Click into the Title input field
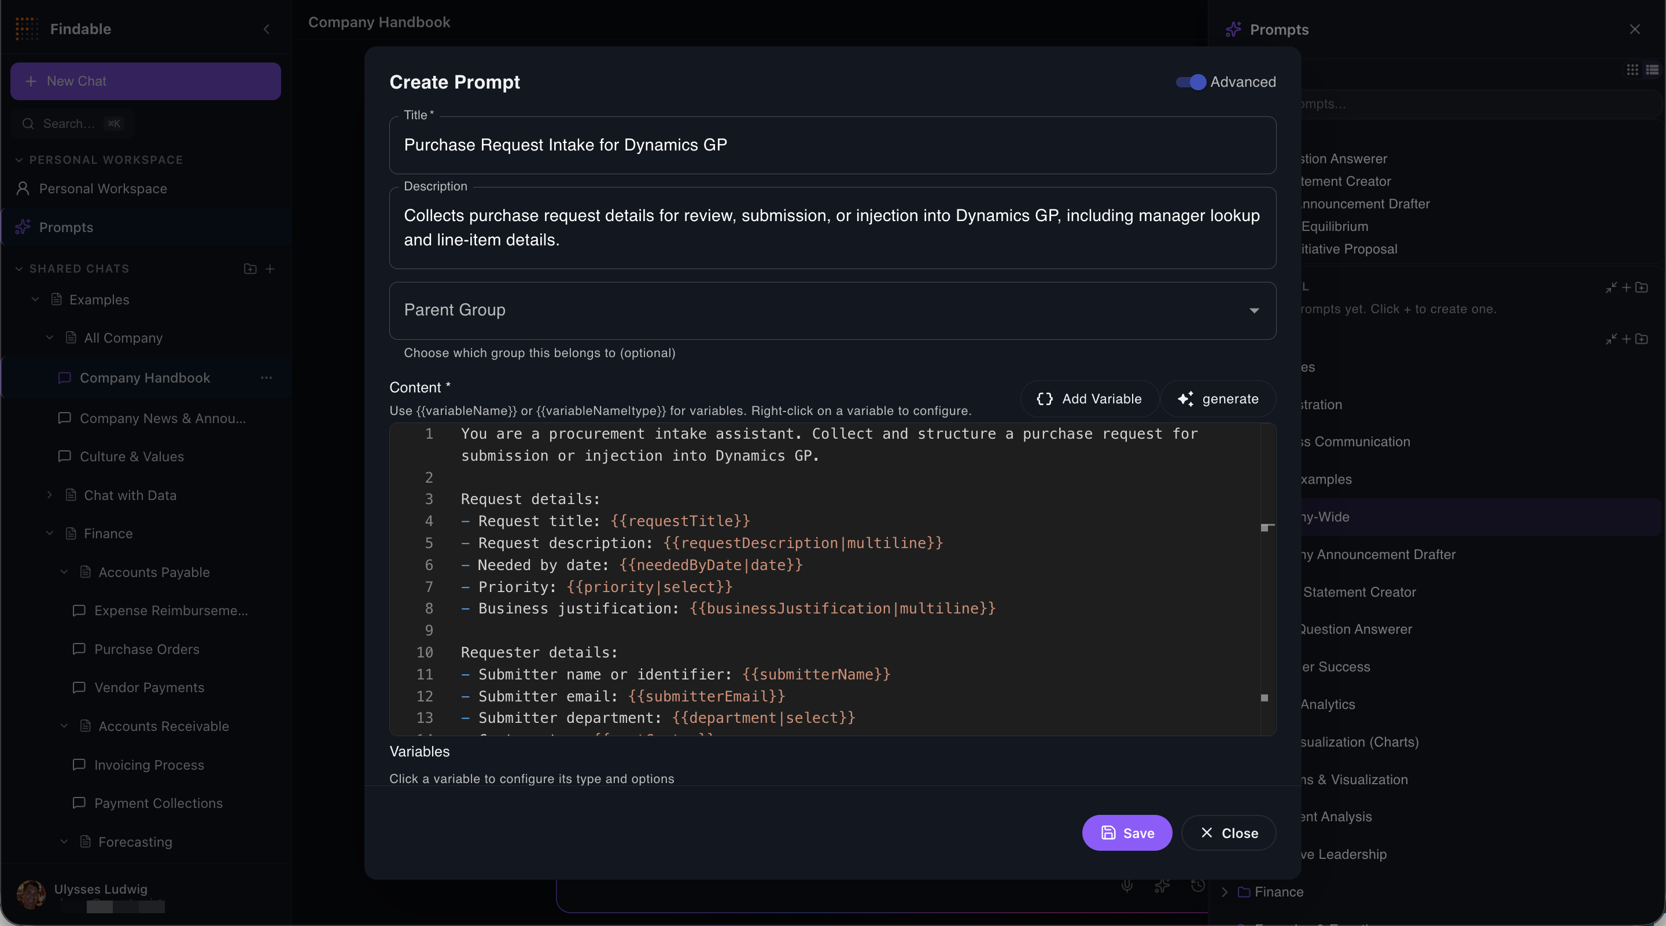Image resolution: width=1666 pixels, height=926 pixels. pos(832,145)
